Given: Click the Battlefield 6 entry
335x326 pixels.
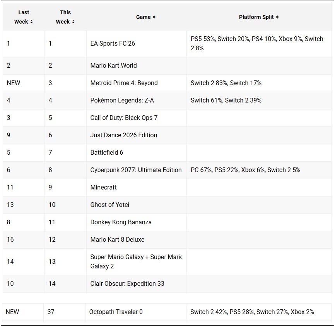Looking at the screenshot, I should pos(106,152).
